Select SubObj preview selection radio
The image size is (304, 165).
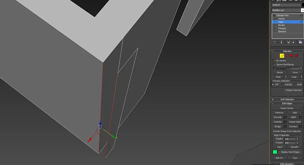point(283,85)
